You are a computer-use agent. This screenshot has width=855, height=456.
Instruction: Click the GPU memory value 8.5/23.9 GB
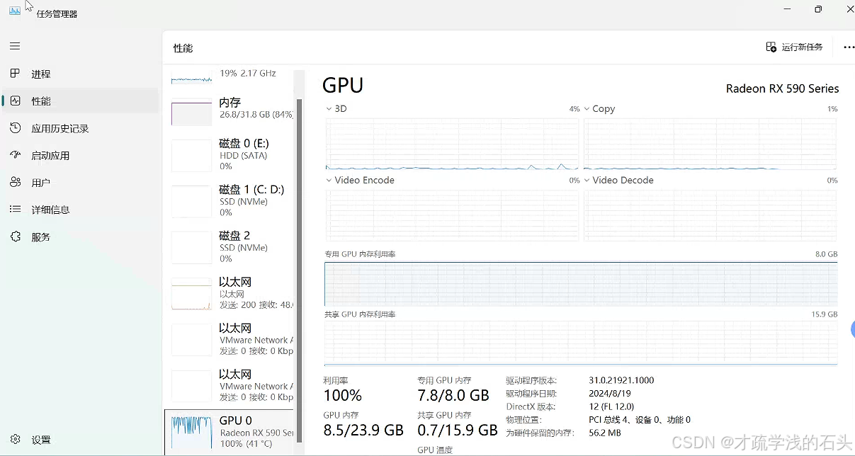click(x=363, y=430)
